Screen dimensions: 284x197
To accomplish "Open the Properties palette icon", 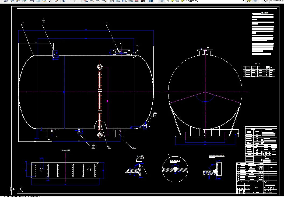I will click(112, 1).
